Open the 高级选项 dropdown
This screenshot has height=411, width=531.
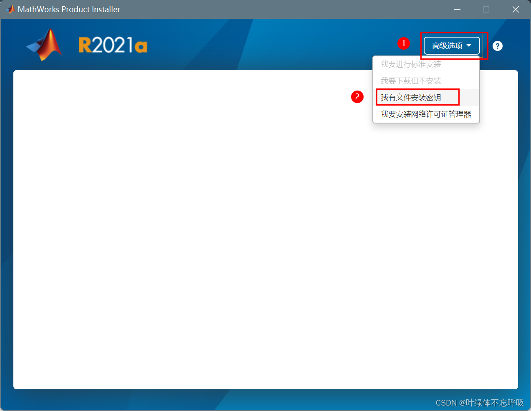click(448, 46)
